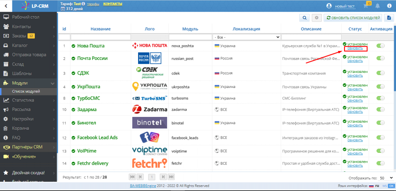Click the search magnifier button

point(305,18)
